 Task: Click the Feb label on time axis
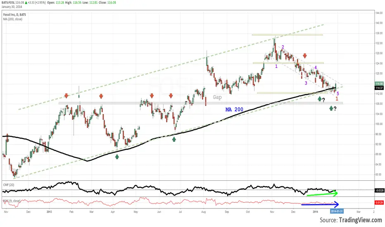point(71,212)
